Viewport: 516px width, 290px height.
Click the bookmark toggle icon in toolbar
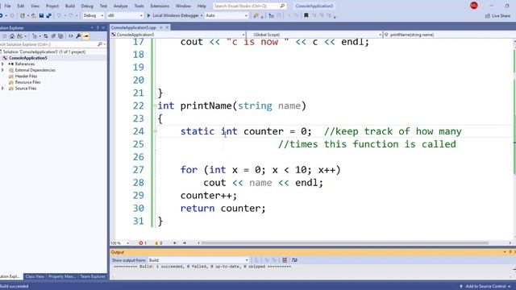coord(306,15)
